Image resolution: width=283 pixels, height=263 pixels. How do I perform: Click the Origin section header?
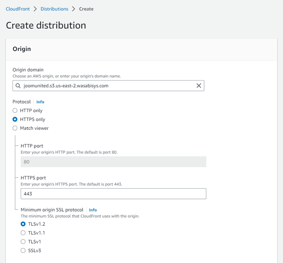point(22,49)
